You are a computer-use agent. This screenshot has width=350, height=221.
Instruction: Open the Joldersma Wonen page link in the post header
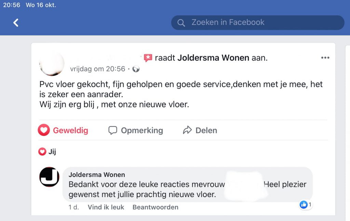(213, 58)
